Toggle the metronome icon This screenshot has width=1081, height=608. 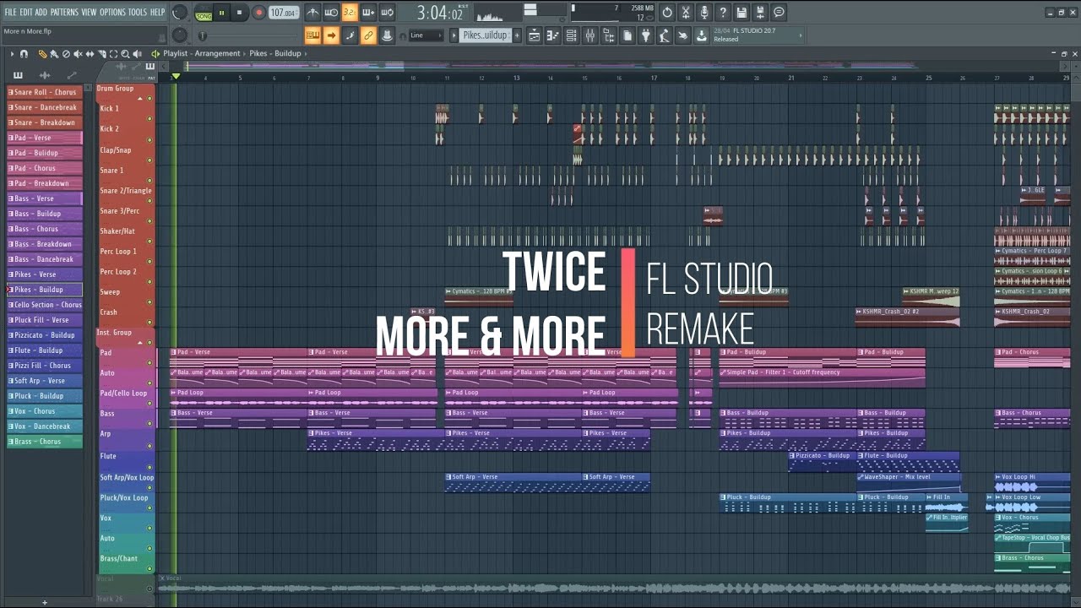(313, 13)
